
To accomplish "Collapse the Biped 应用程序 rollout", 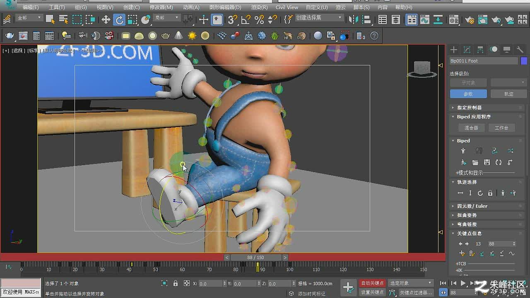I will click(x=487, y=117).
